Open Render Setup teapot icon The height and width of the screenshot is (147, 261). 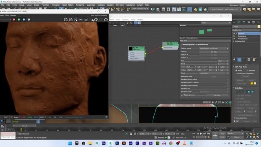click(195, 9)
